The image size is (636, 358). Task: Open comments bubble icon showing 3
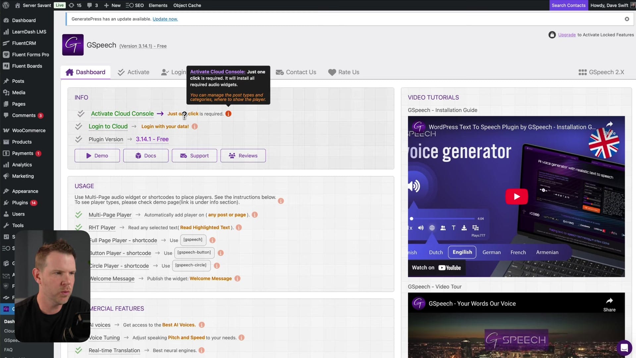click(92, 5)
